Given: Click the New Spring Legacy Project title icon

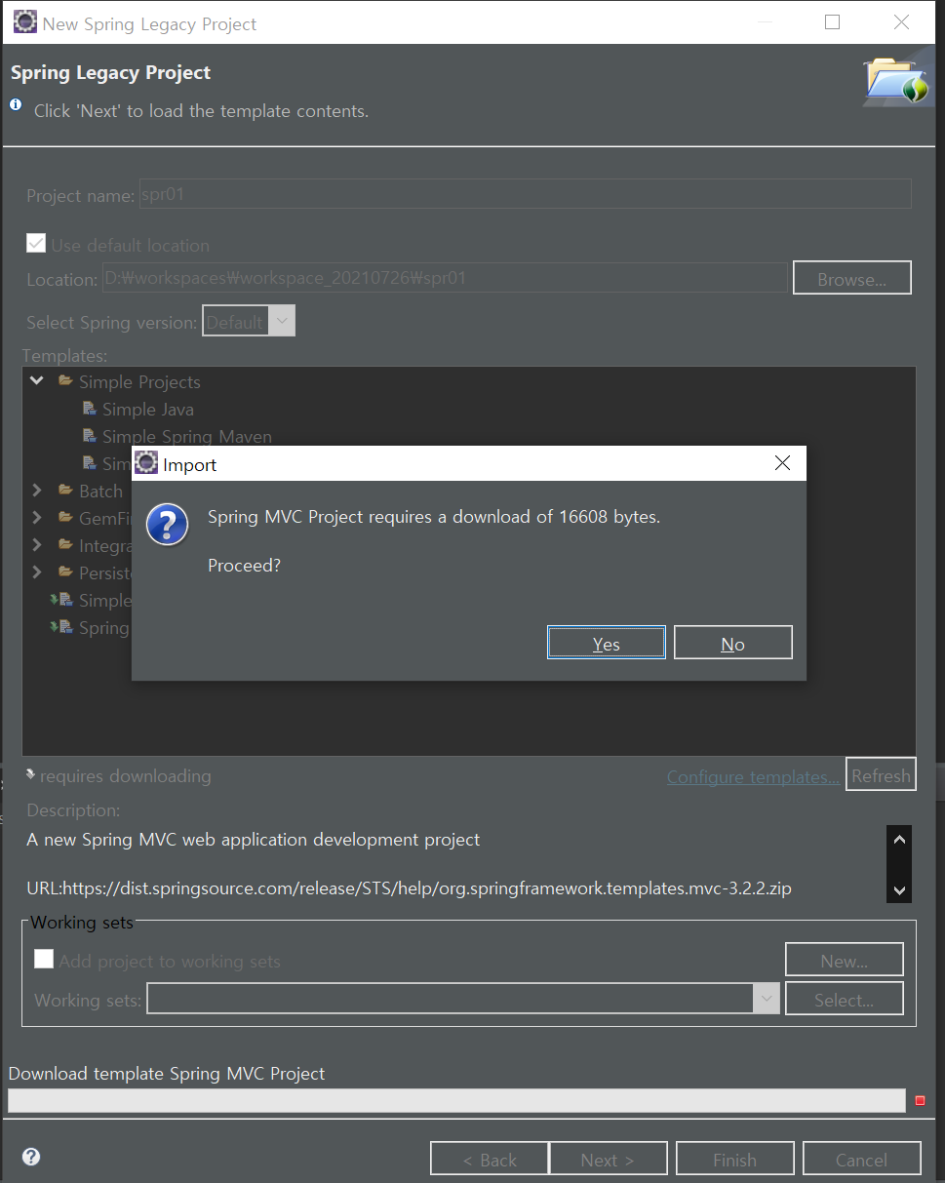Looking at the screenshot, I should 25,22.
